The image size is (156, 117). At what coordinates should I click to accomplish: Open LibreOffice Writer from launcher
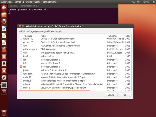(4, 29)
